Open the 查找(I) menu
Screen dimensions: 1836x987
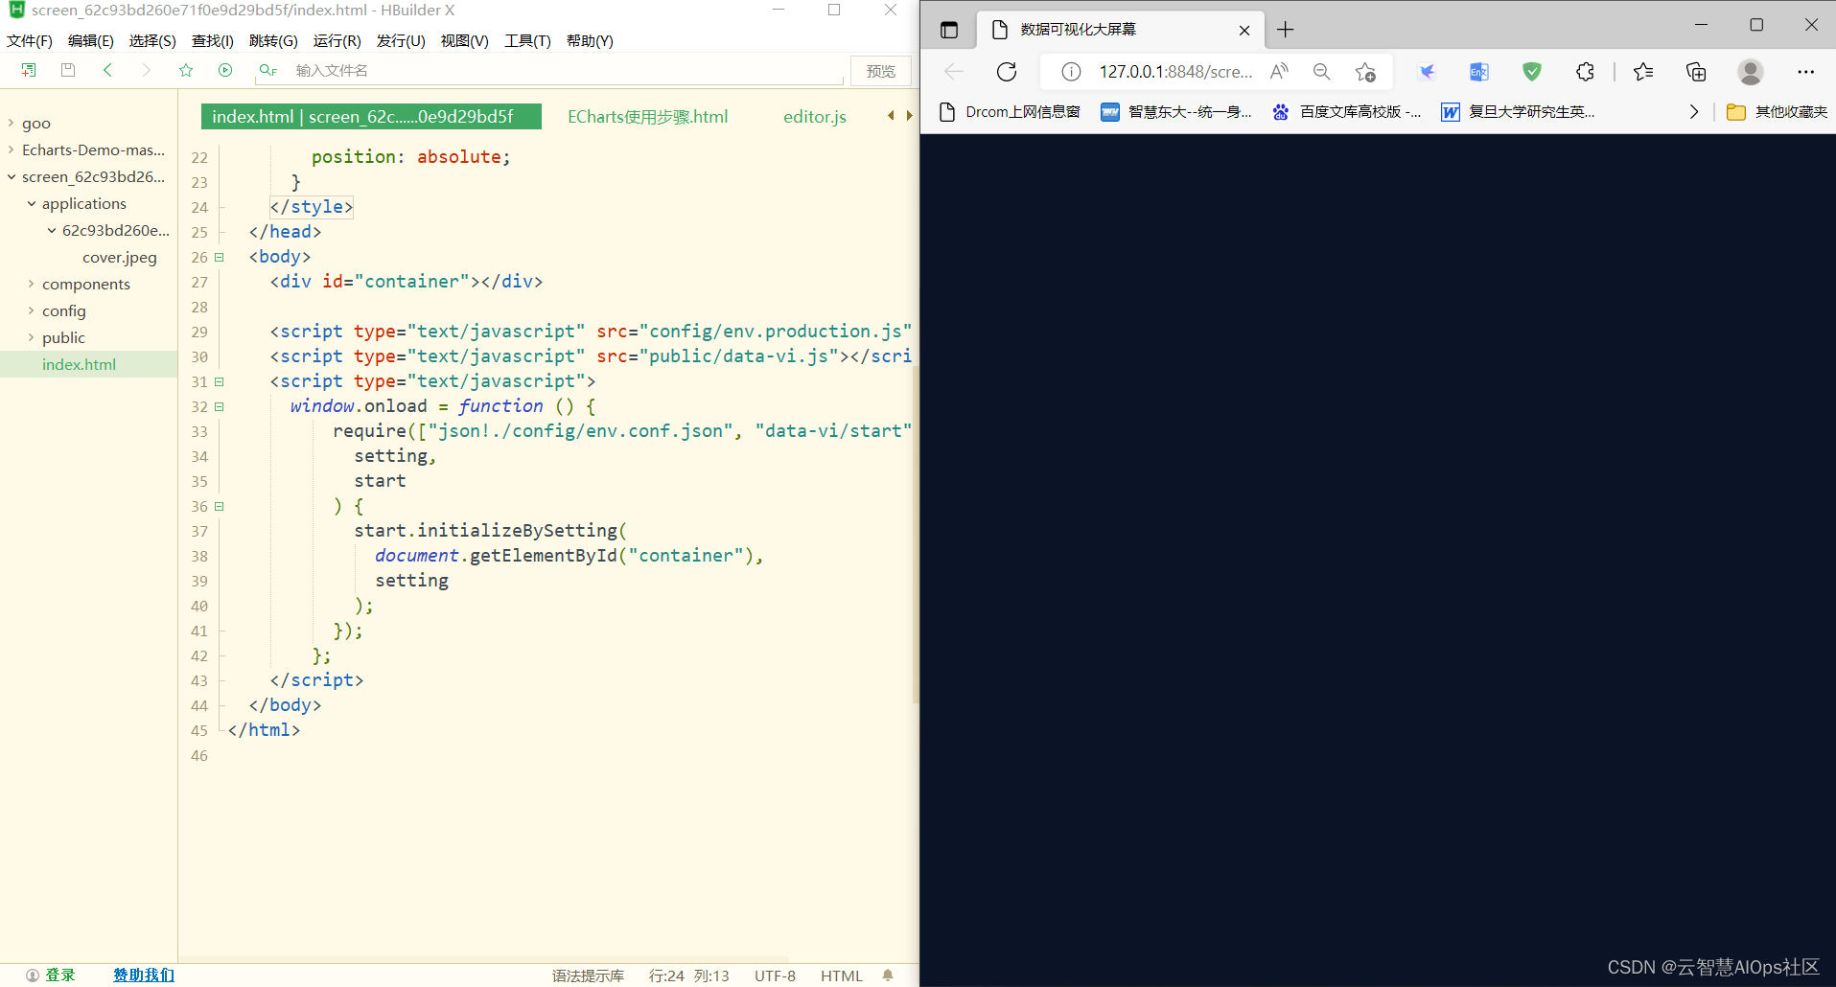pyautogui.click(x=213, y=40)
